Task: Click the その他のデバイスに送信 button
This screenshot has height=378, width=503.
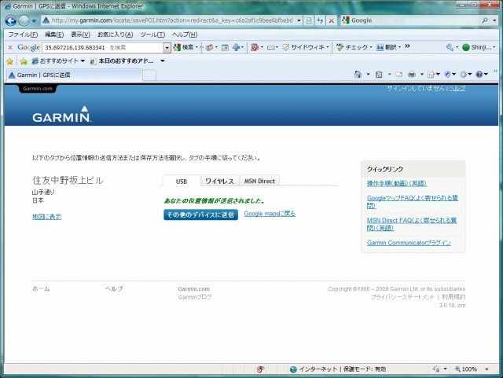Action: (201, 215)
